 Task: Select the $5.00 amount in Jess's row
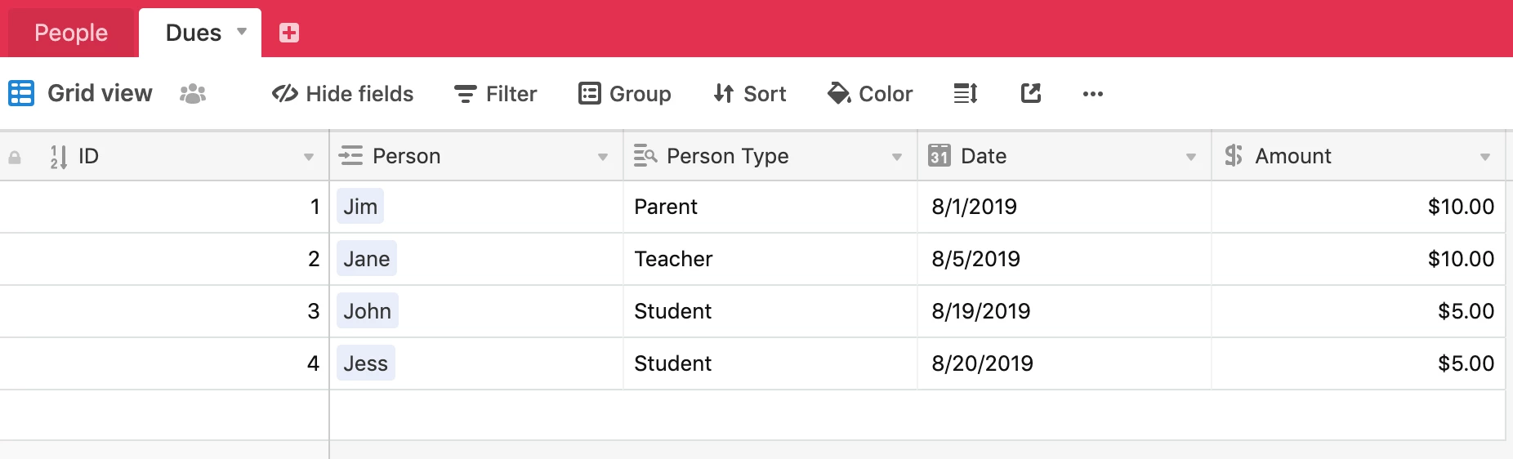[1359, 363]
